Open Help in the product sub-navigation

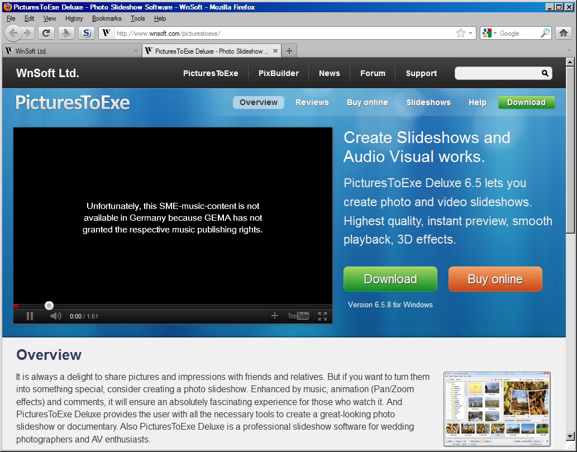click(x=477, y=102)
